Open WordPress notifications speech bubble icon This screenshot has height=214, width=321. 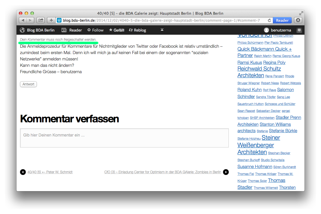[x=299, y=30]
